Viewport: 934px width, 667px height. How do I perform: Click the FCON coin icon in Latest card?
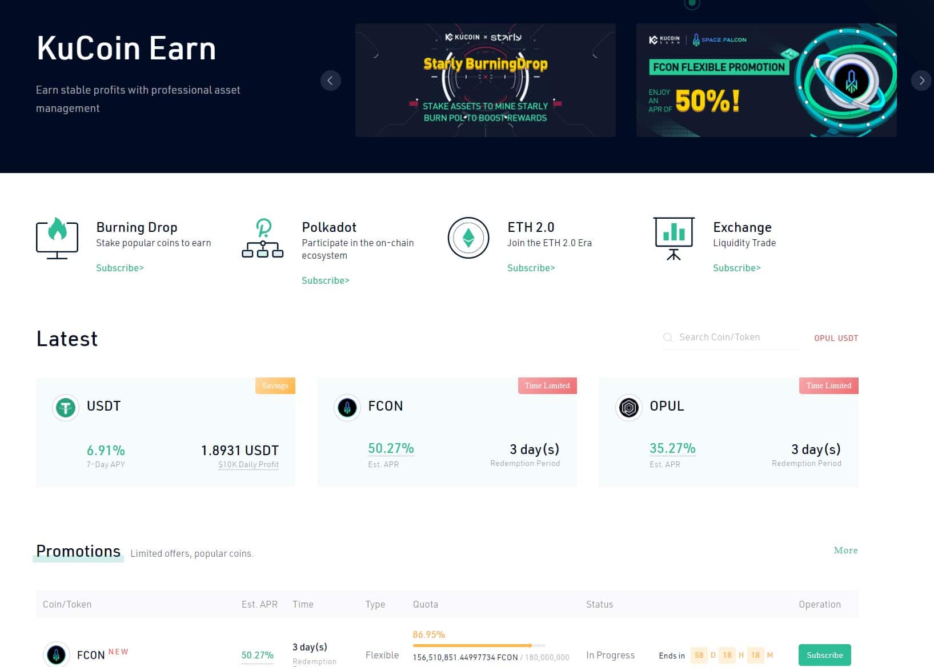347,408
